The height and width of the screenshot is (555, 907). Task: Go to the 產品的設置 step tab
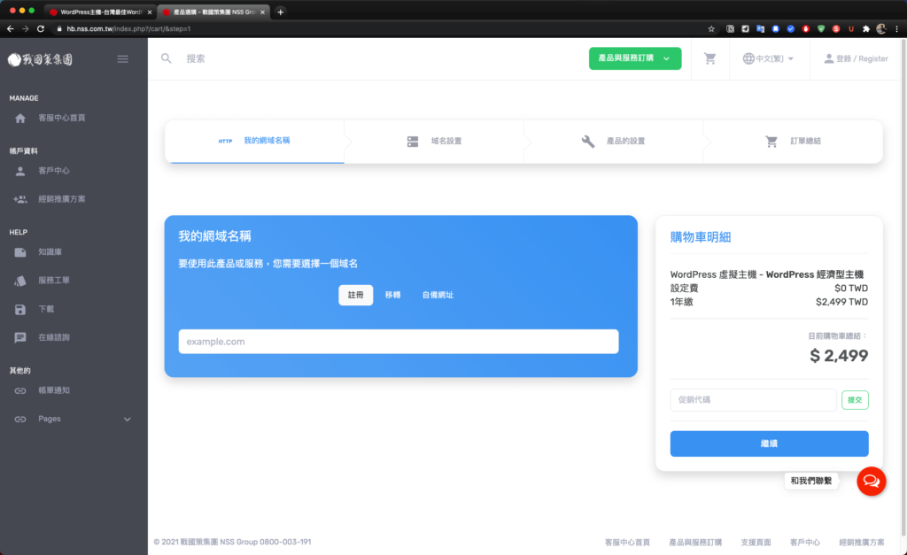coord(613,142)
